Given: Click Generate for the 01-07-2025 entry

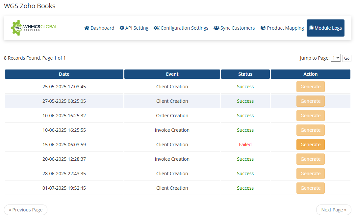Looking at the screenshot, I should tap(310, 188).
